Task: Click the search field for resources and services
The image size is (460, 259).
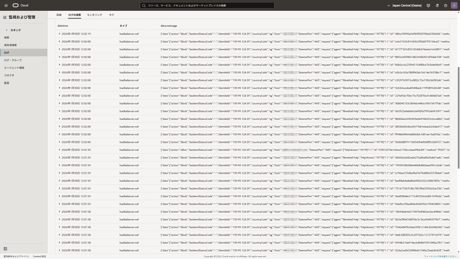Action: pos(207,6)
